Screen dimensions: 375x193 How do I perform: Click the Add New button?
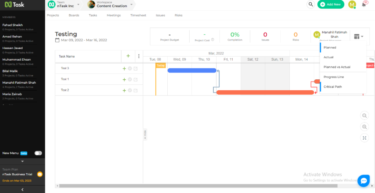(331, 4)
